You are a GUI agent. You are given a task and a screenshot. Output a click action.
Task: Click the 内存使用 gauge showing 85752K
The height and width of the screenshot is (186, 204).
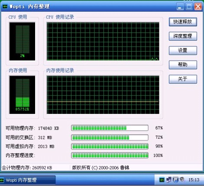coord(22,95)
